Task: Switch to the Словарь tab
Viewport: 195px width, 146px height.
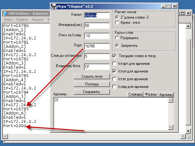Action: 135,94
